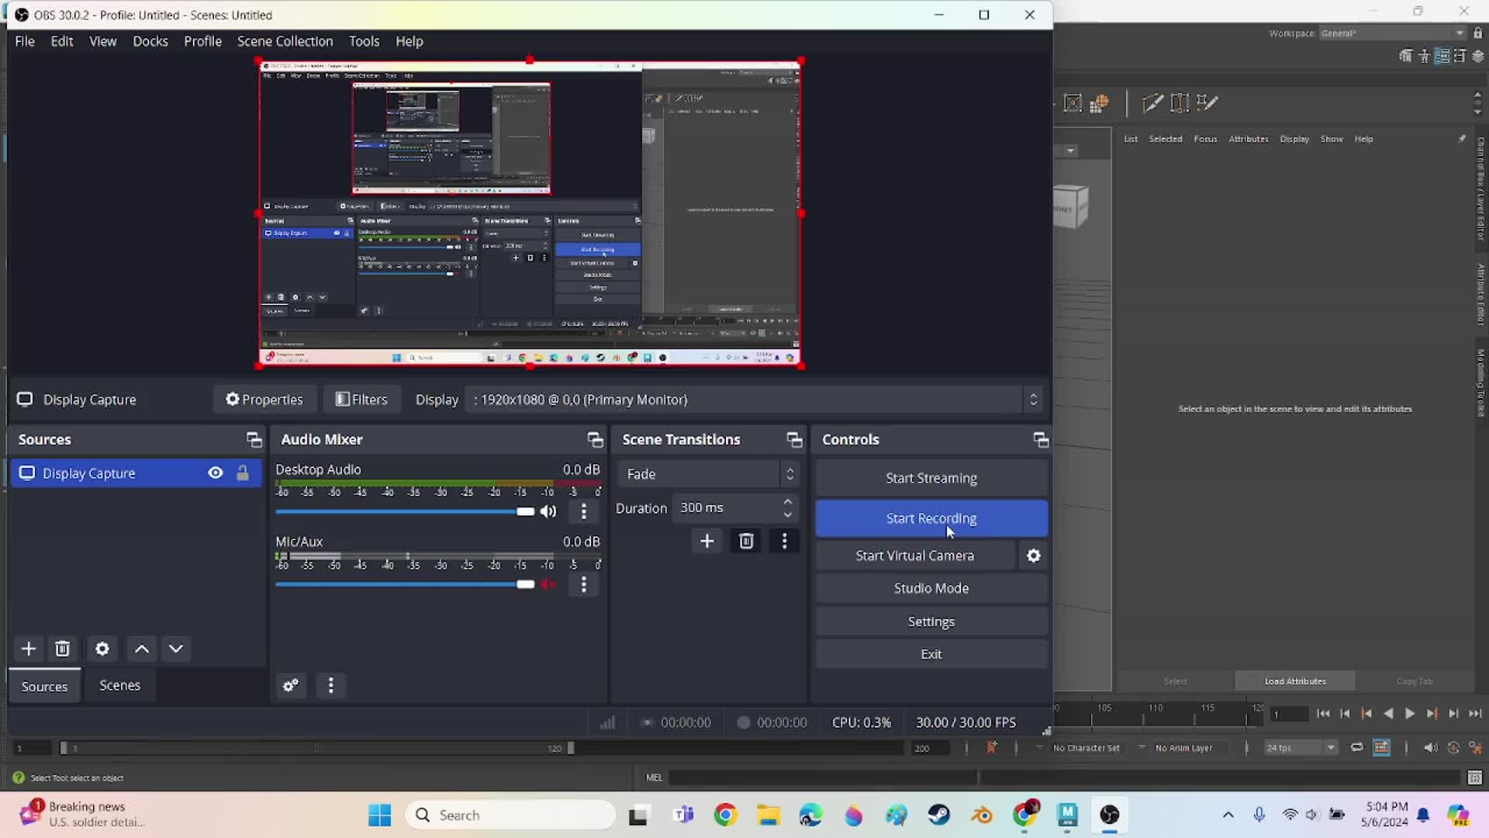1489x838 pixels.
Task: Move source up with arrow icon
Action: [142, 649]
